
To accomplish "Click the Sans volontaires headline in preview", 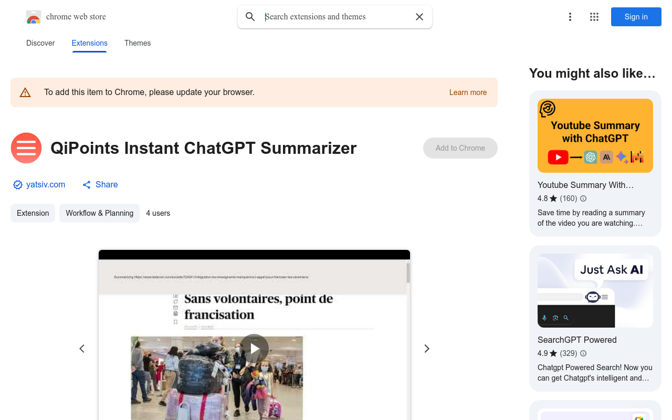I will point(259,307).
